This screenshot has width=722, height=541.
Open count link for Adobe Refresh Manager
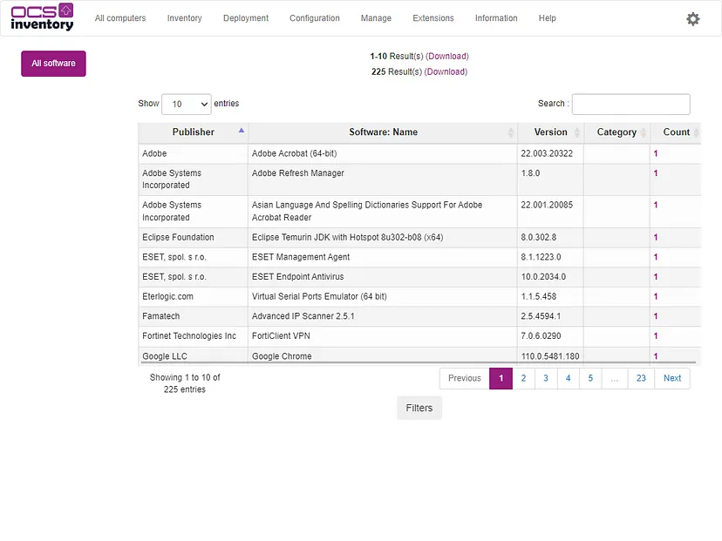click(x=656, y=173)
